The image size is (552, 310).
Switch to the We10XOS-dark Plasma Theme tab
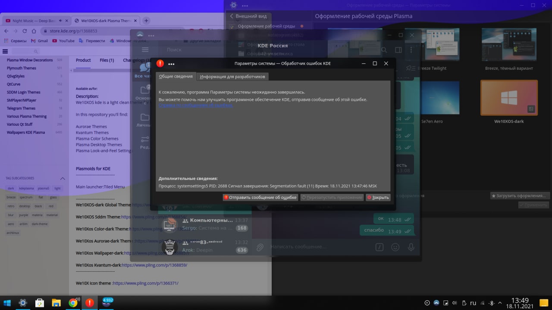coord(106,21)
